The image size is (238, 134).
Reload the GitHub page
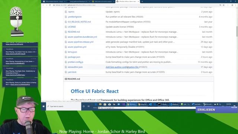pyautogui.click(x=50, y=5)
